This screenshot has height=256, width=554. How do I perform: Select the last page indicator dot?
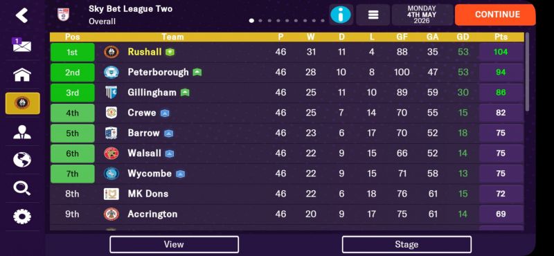323,21
